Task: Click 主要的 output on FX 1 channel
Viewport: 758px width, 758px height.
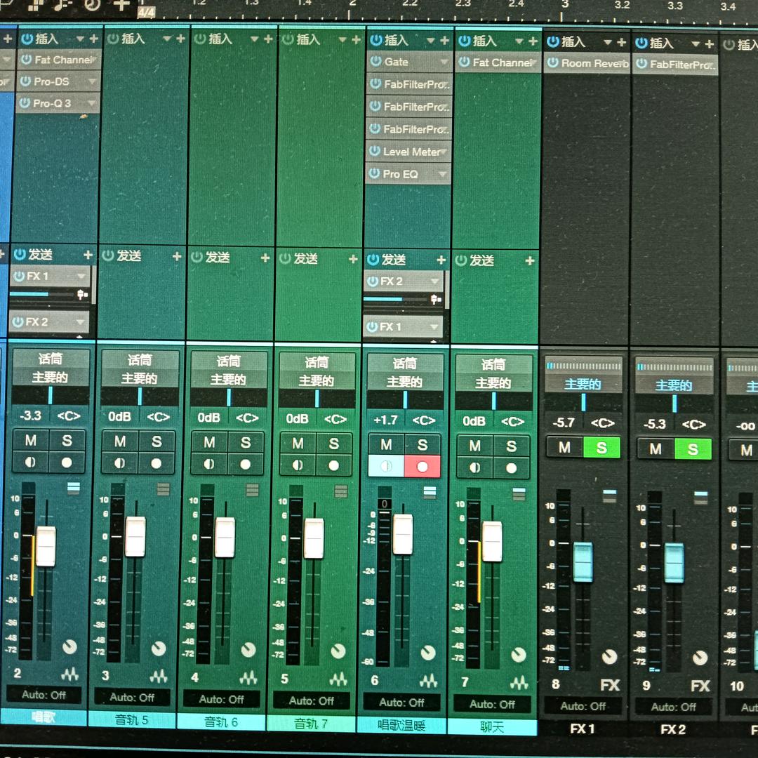Action: click(x=583, y=385)
